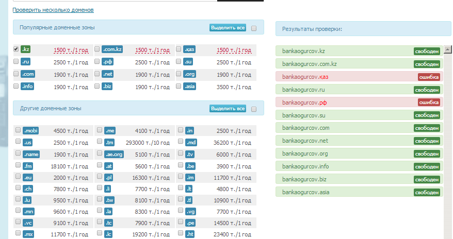Click the .tv zone badge
This screenshot has height=239, width=453.
point(190,154)
